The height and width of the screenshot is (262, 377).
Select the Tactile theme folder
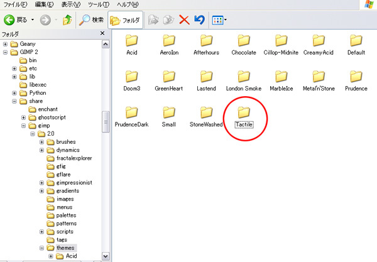243,112
